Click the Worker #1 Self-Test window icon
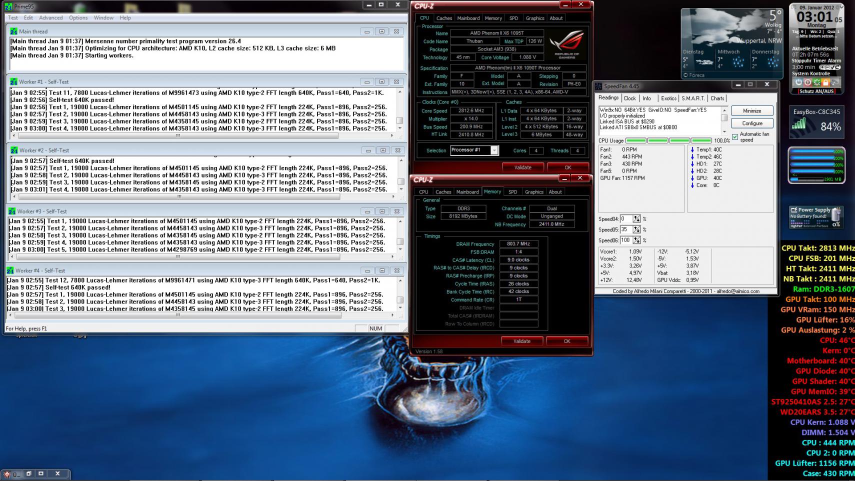 pos(13,81)
